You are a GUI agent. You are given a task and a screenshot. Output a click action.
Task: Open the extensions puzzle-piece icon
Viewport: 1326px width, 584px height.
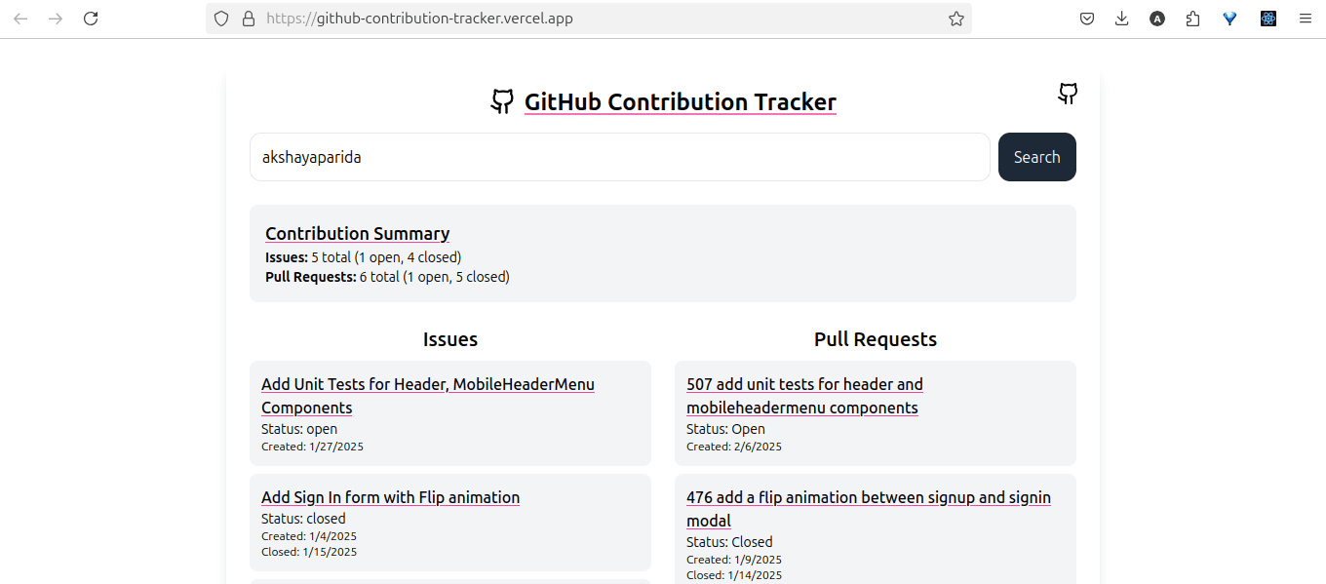click(1192, 18)
